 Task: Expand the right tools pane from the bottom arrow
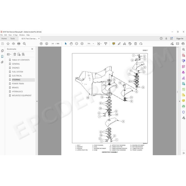[184, 153]
